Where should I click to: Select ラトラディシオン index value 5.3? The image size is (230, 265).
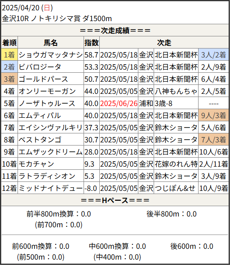pos(89,176)
